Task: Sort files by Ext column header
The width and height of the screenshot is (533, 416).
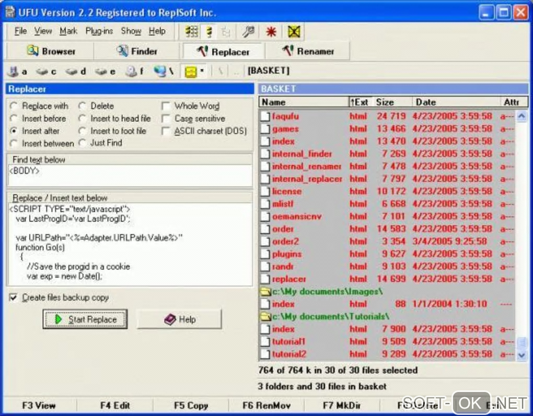Action: click(361, 102)
